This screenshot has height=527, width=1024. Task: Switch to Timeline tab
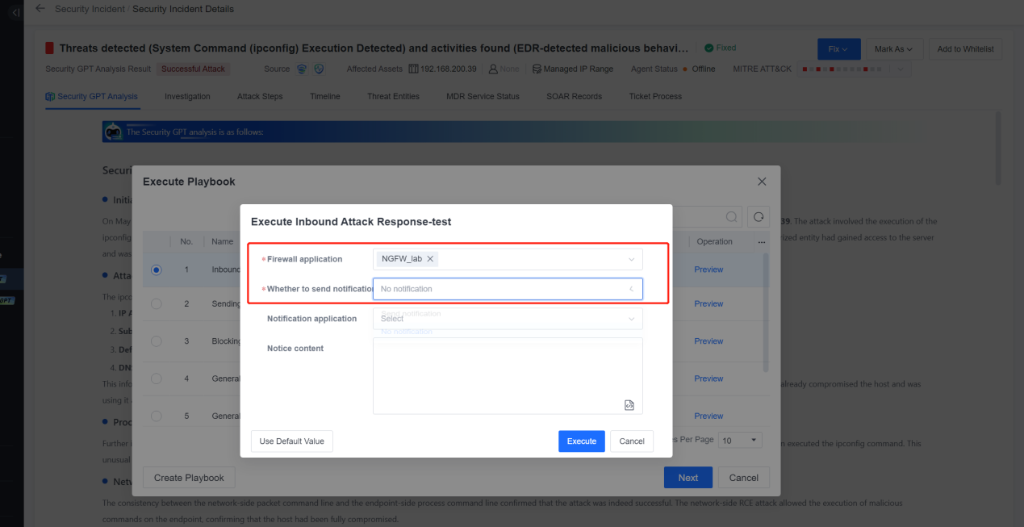point(324,96)
